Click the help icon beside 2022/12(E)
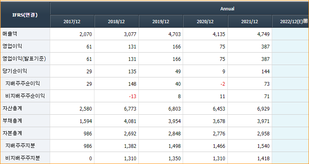 (305, 21)
